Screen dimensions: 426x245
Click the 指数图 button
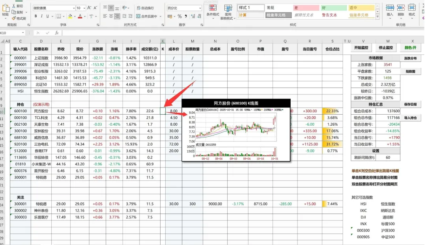click(410, 72)
